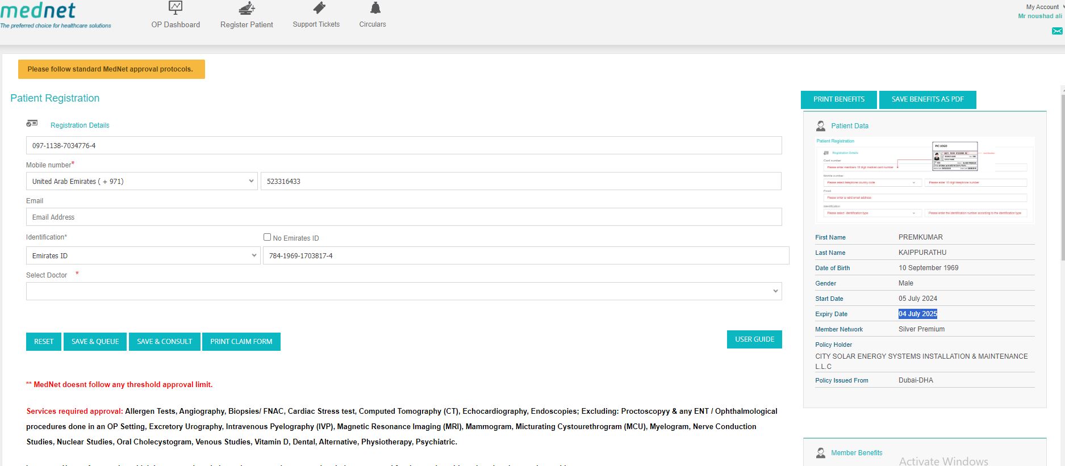Click SAVE & QUEUE button
Image resolution: width=1065 pixels, height=466 pixels.
point(95,342)
